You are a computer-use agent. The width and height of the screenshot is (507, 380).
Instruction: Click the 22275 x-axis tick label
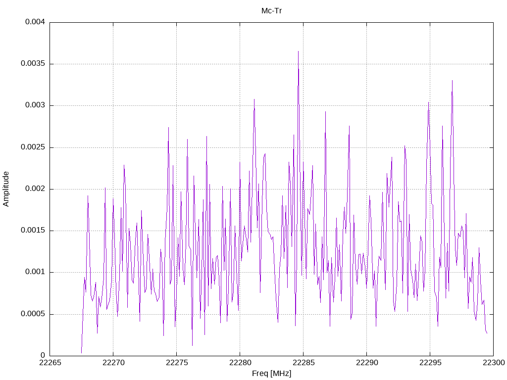[x=177, y=363]
